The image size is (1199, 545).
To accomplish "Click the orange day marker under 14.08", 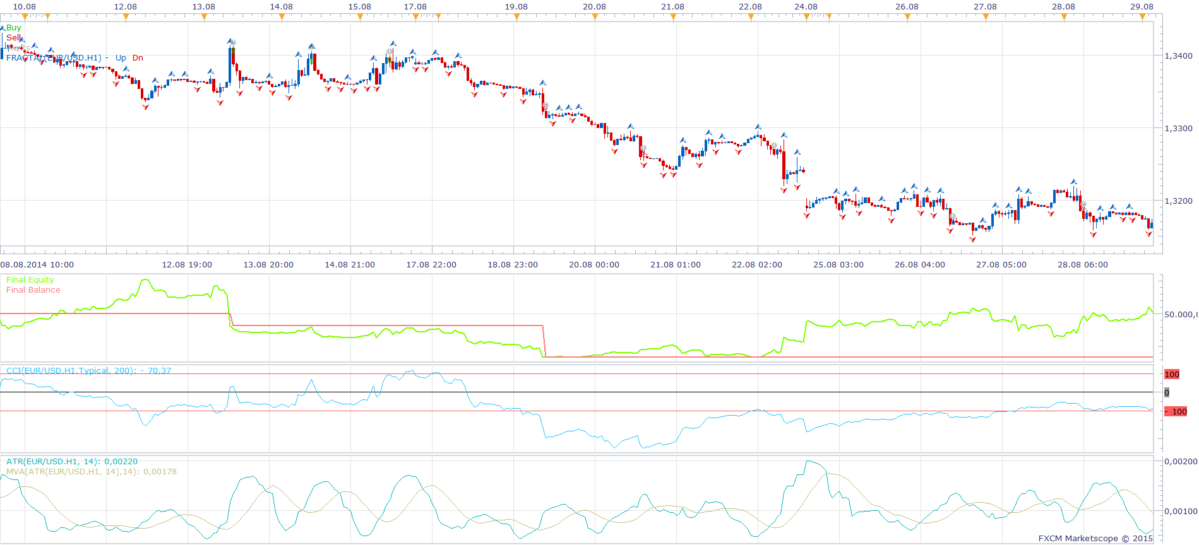I will [282, 17].
